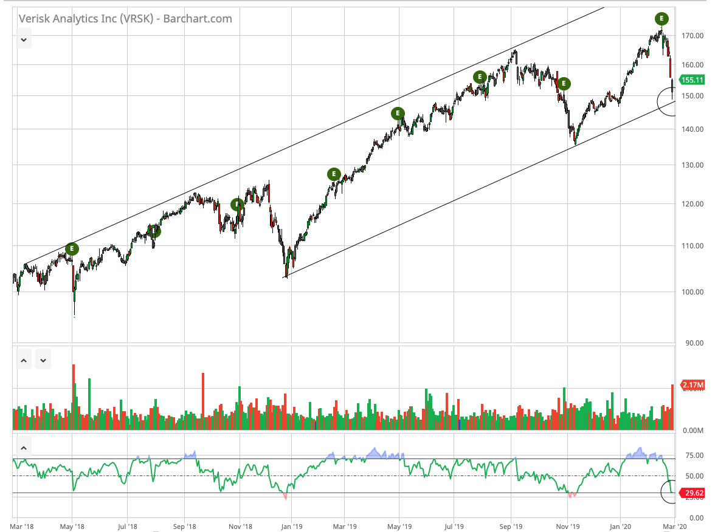Viewport: 715px width, 532px height.
Task: Click the 150.00 price axis label
Action: (693, 96)
